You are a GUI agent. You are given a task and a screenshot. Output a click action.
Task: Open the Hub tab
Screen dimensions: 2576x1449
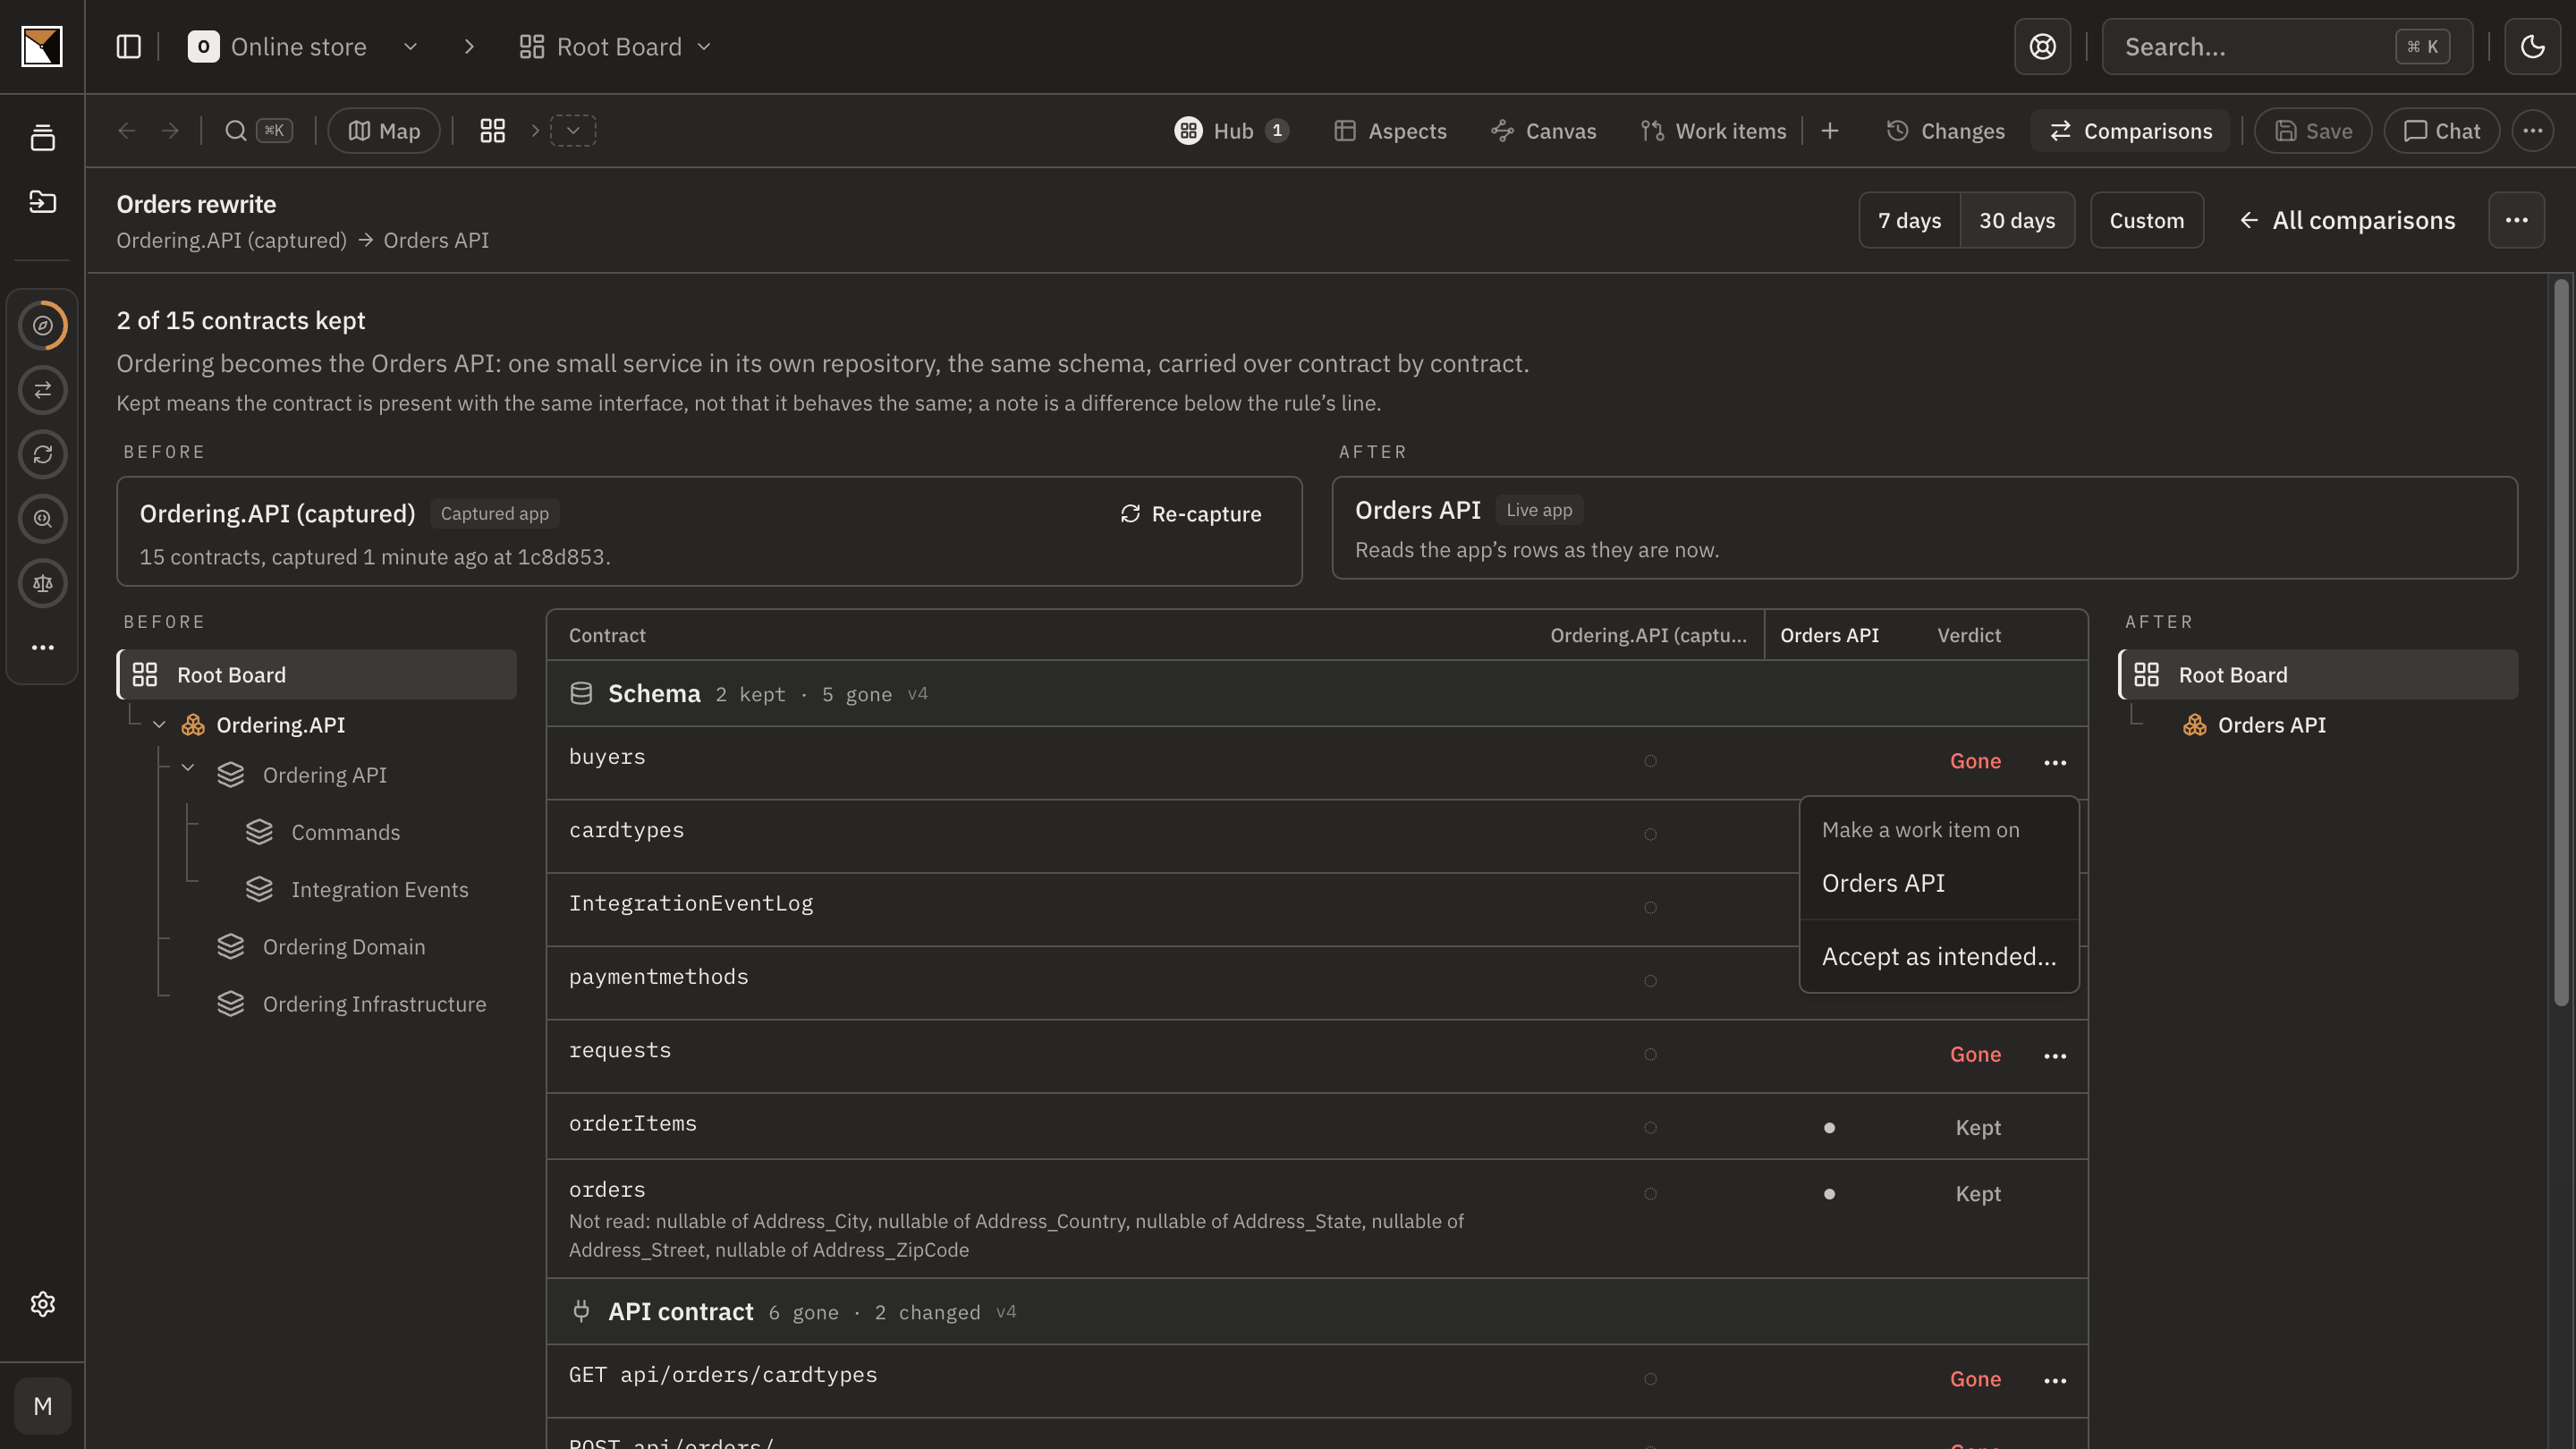[x=1232, y=131]
